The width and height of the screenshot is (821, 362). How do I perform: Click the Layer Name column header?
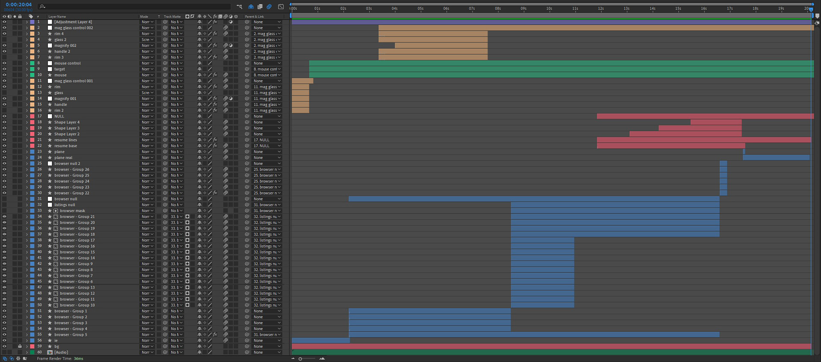[x=57, y=17]
